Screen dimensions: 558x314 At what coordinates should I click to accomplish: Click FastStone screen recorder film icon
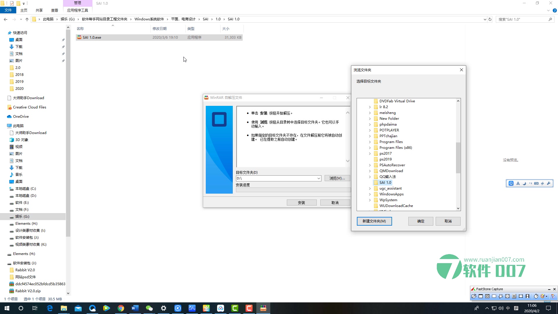point(527,296)
